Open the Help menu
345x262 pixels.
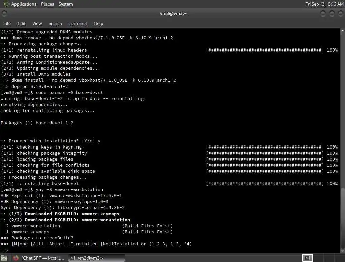point(98,23)
